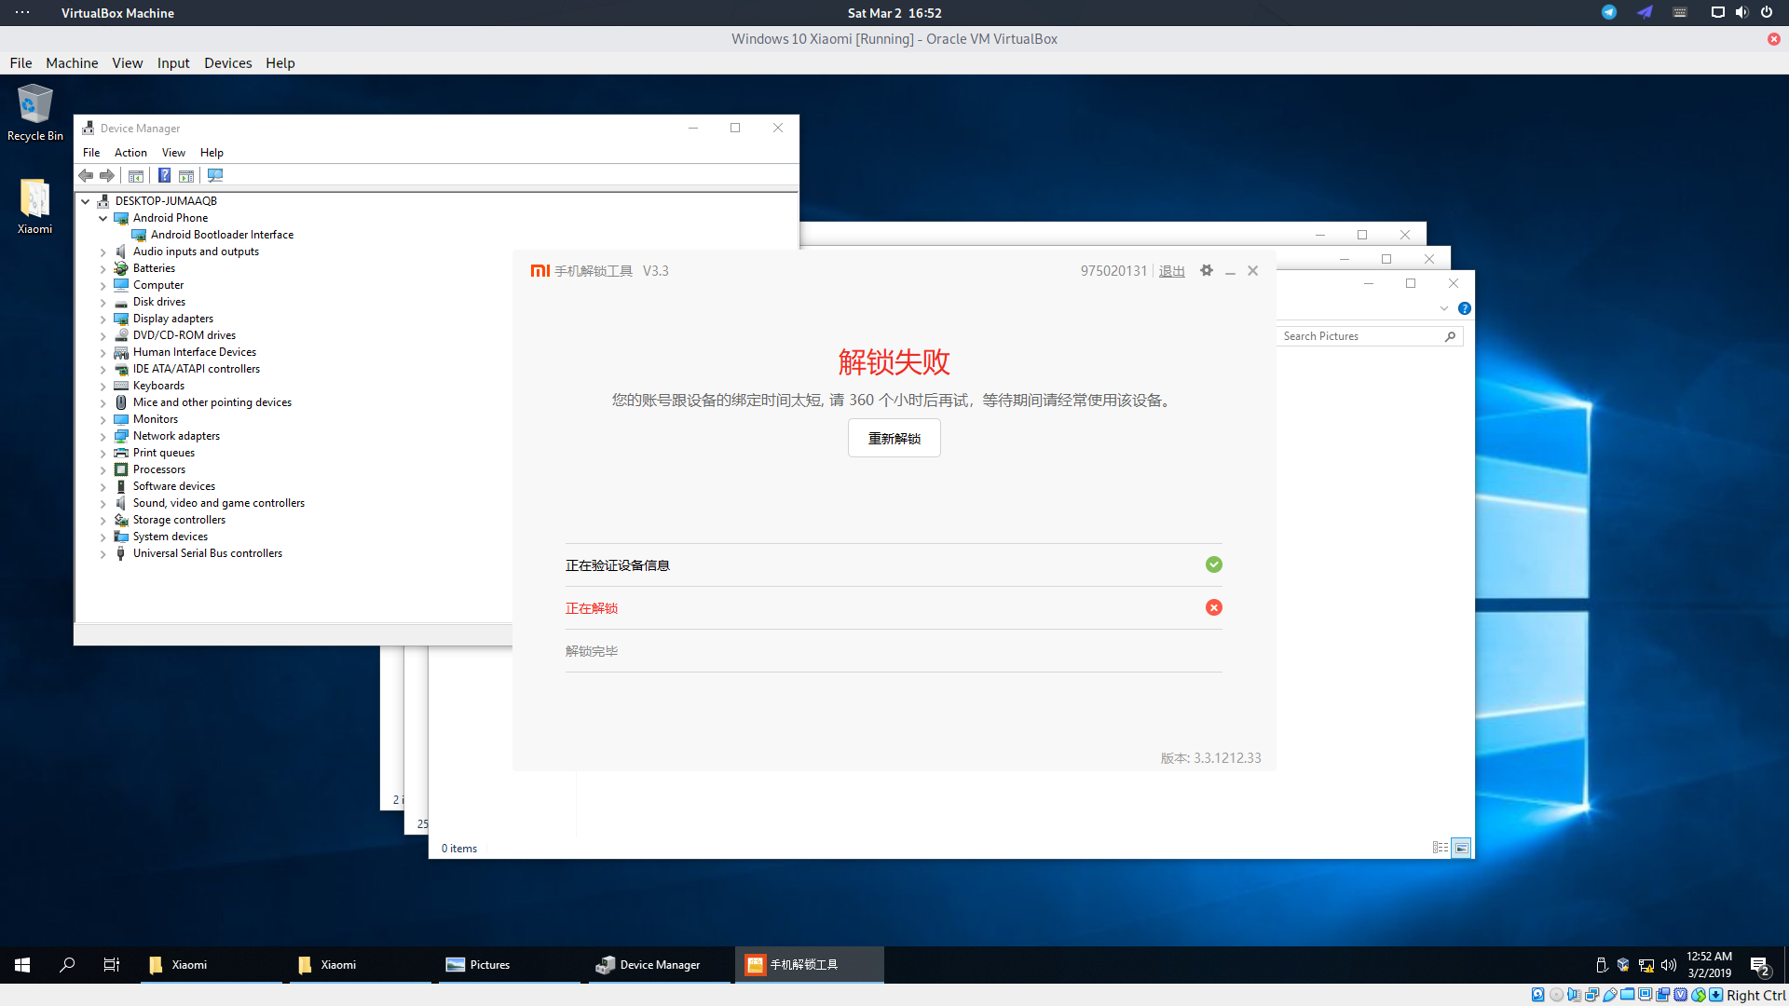This screenshot has height=1006, width=1789.
Task: Open Device Manager File menu
Action: tap(91, 153)
